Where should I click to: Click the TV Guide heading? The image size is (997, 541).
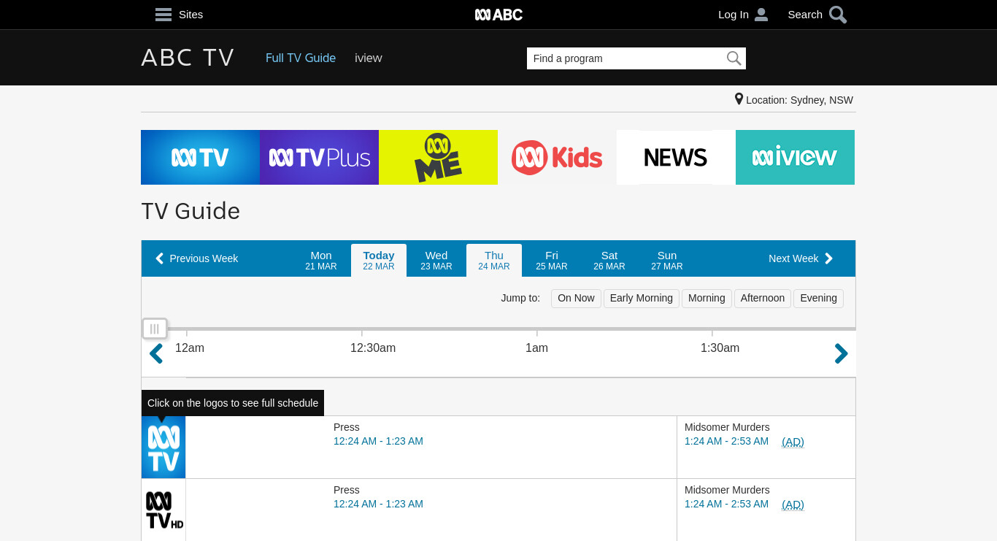(190, 211)
